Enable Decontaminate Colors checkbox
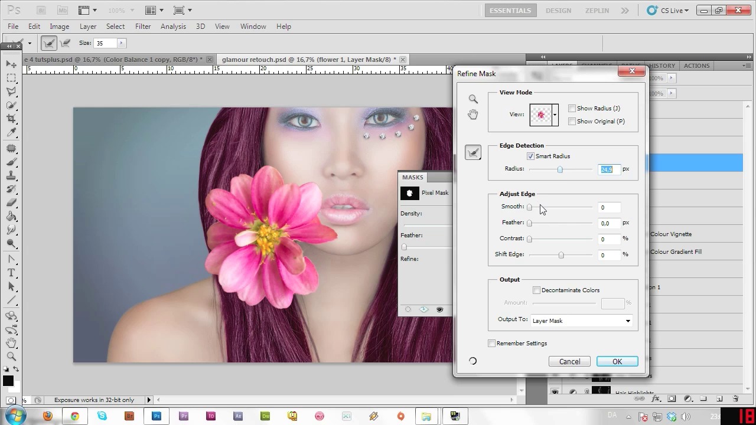This screenshot has height=425, width=756. tap(536, 290)
